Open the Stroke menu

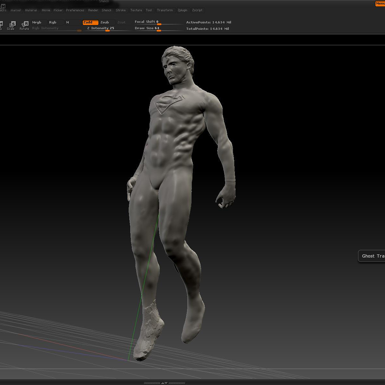coord(121,10)
